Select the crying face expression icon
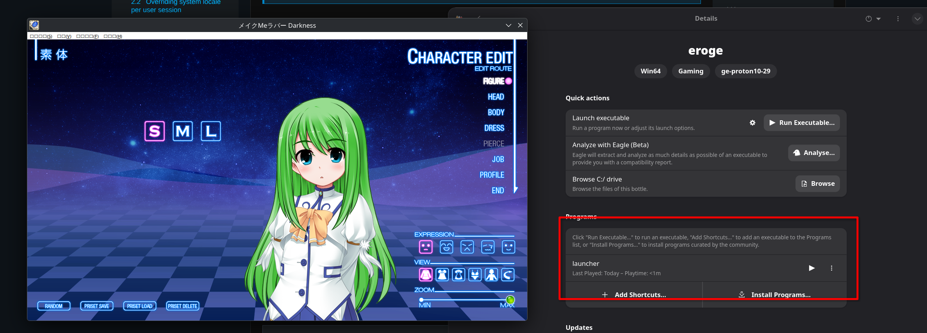 tap(488, 247)
